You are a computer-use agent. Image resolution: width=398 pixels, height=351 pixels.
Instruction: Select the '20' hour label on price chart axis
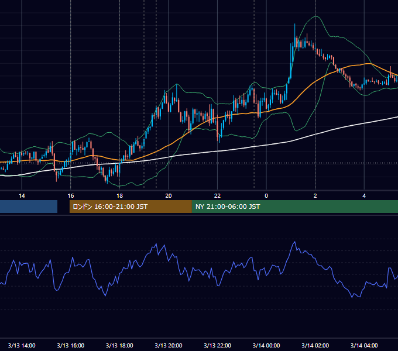169,196
